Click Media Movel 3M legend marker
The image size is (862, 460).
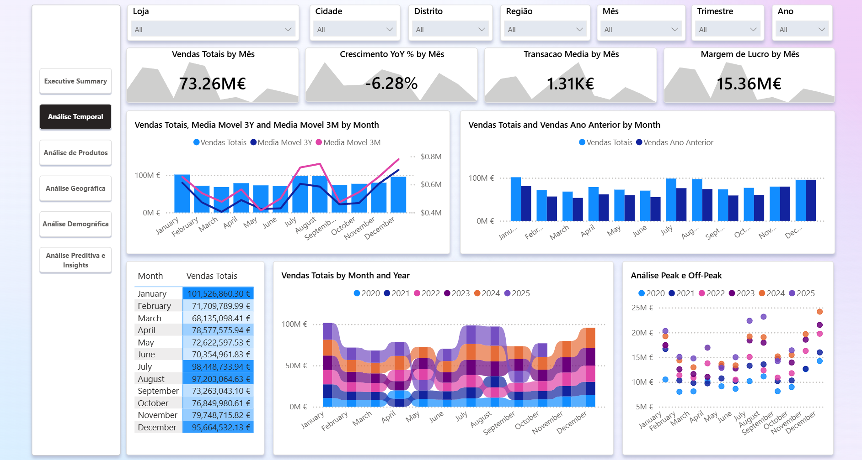[319, 142]
